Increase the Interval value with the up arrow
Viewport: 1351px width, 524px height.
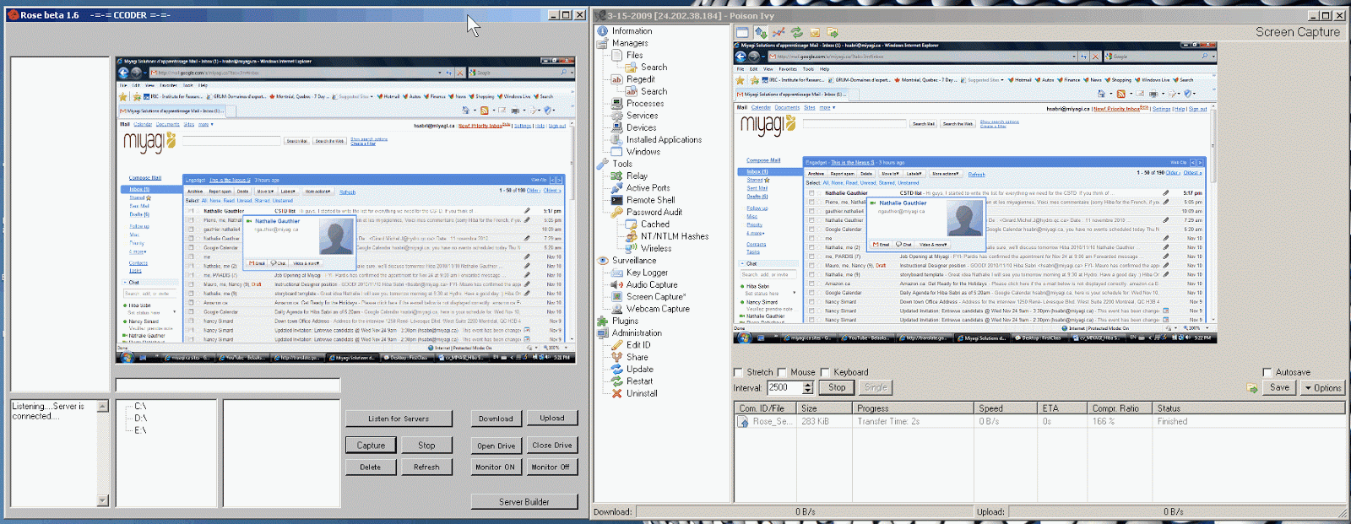pos(808,384)
